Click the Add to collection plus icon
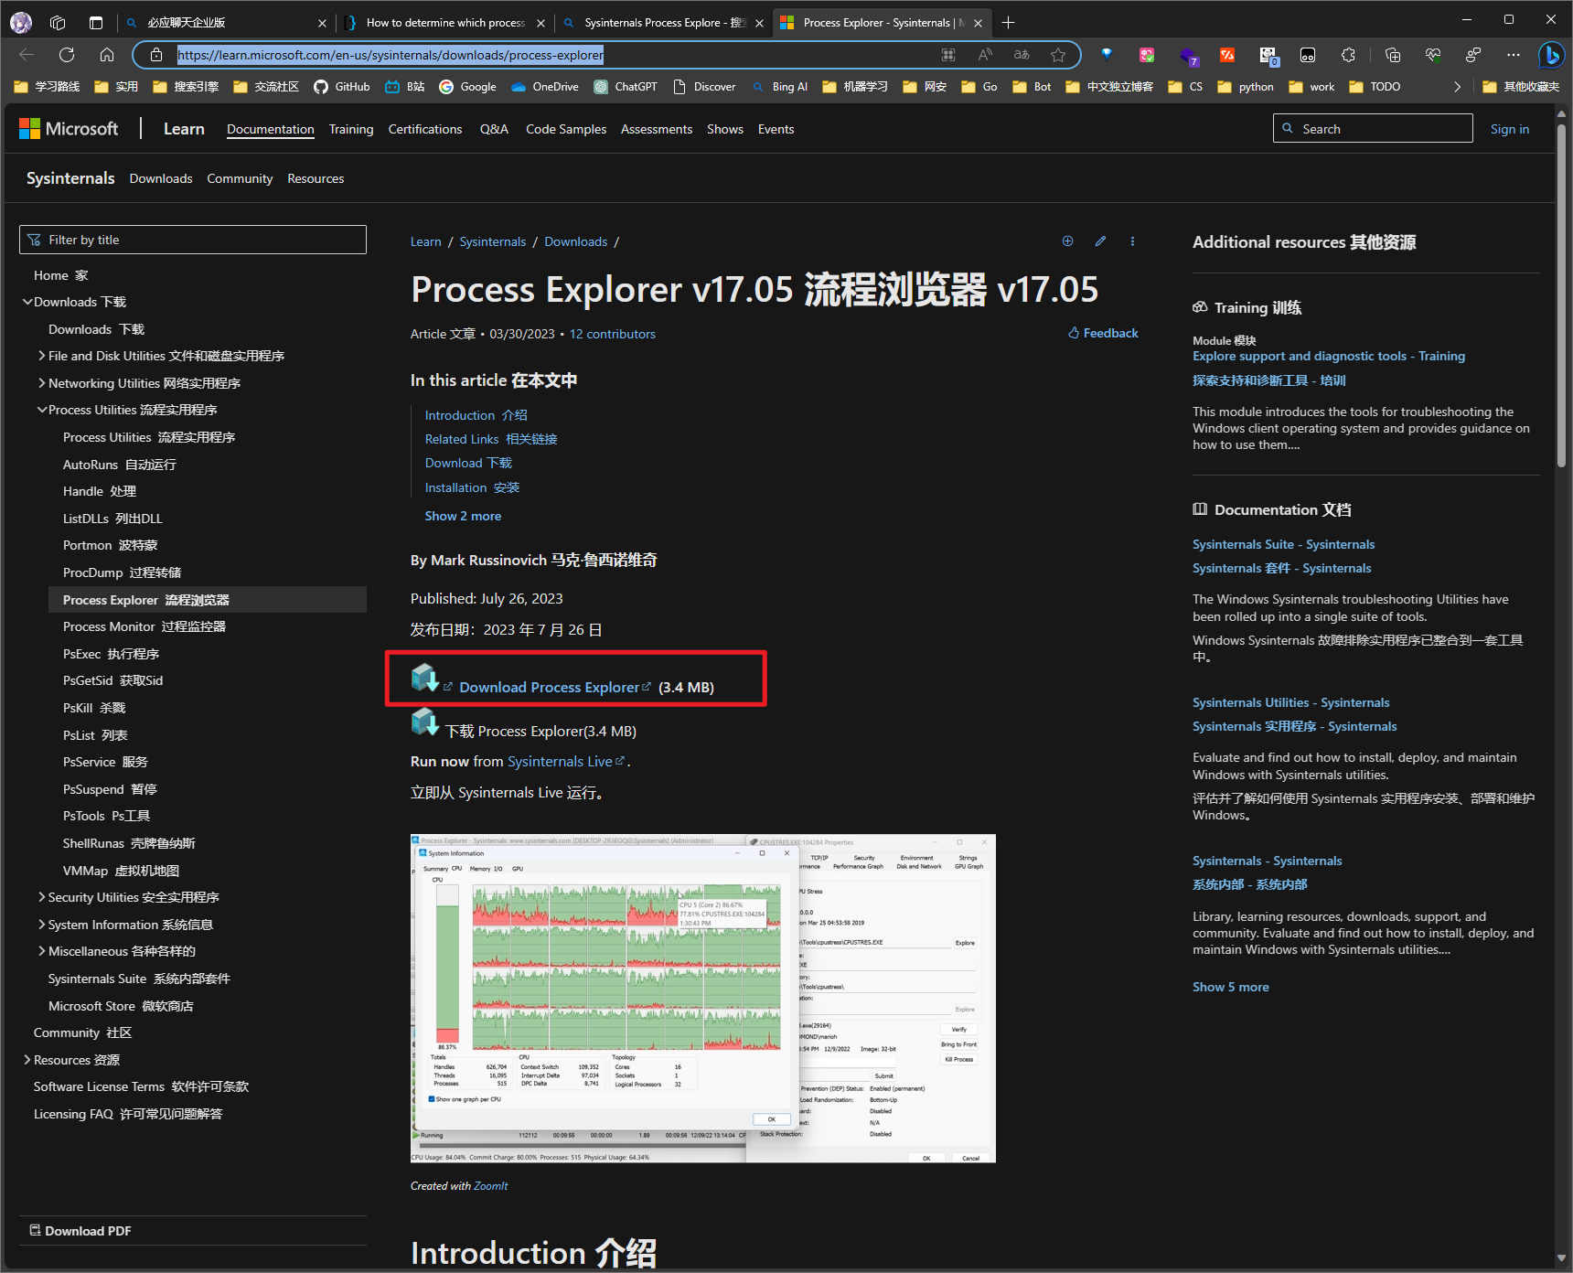 click(x=1067, y=241)
